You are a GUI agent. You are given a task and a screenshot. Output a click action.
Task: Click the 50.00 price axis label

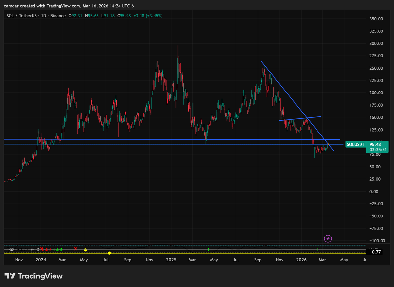[x=375, y=167]
